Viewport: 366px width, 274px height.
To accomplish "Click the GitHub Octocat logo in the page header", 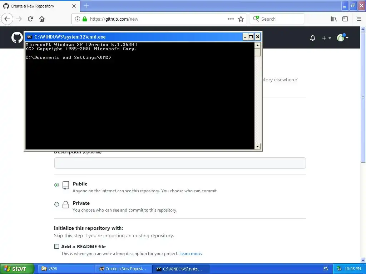I will (x=17, y=37).
